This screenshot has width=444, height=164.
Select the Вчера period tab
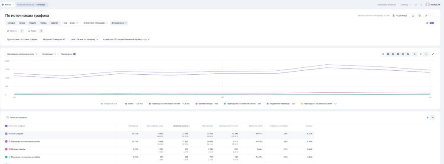[22, 23]
